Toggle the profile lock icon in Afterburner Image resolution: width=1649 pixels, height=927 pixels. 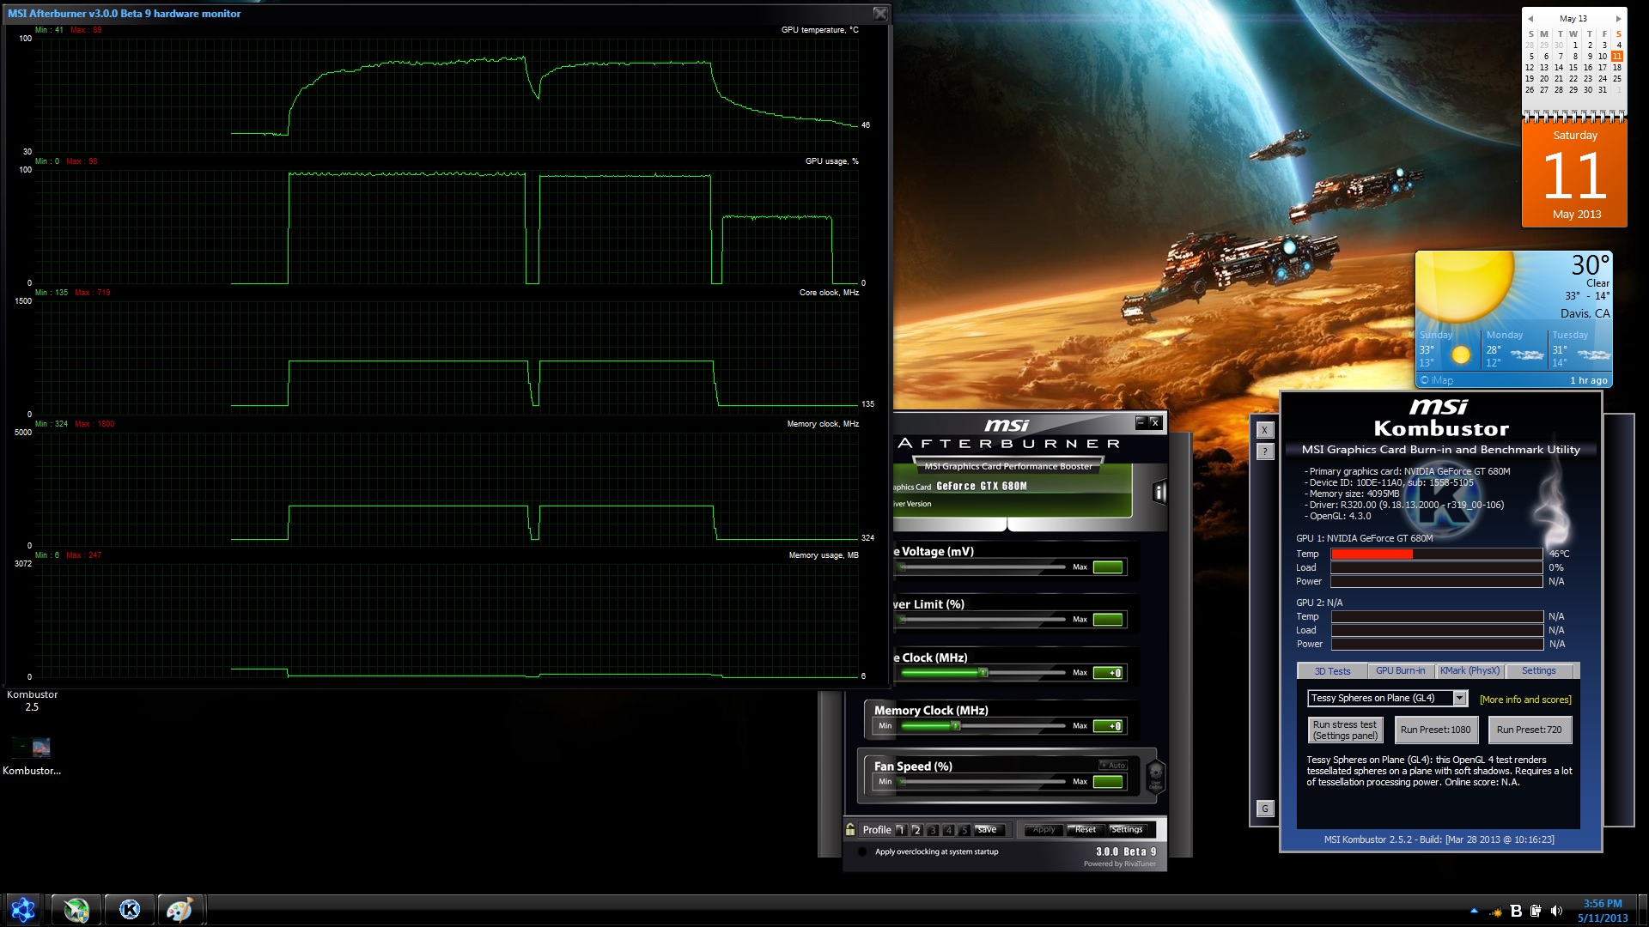coord(850,829)
